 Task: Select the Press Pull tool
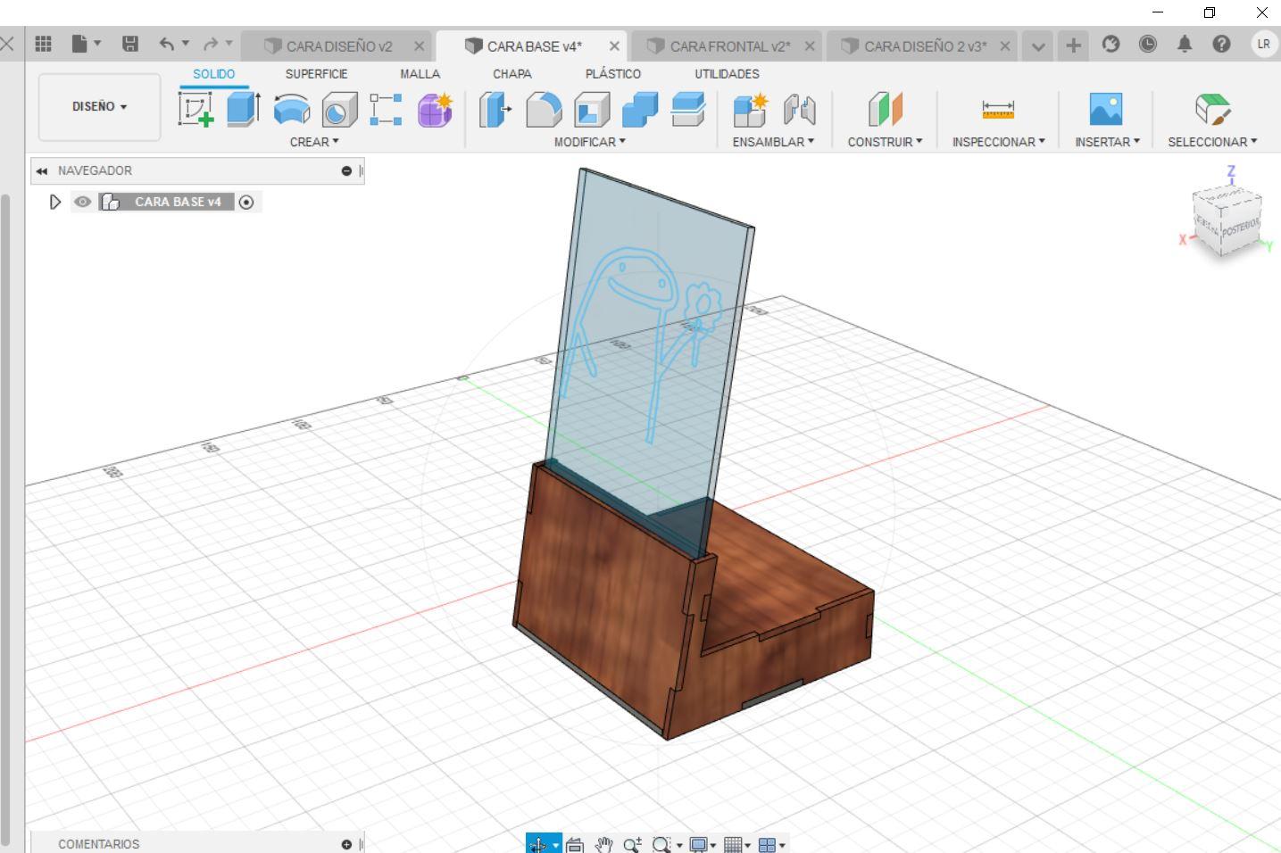click(495, 110)
